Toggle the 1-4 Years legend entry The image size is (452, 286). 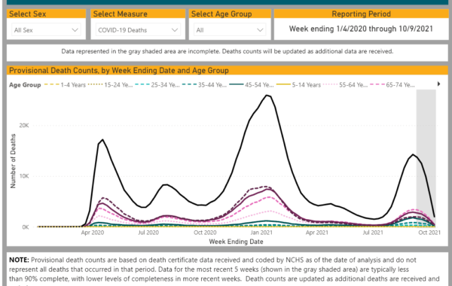(65, 85)
